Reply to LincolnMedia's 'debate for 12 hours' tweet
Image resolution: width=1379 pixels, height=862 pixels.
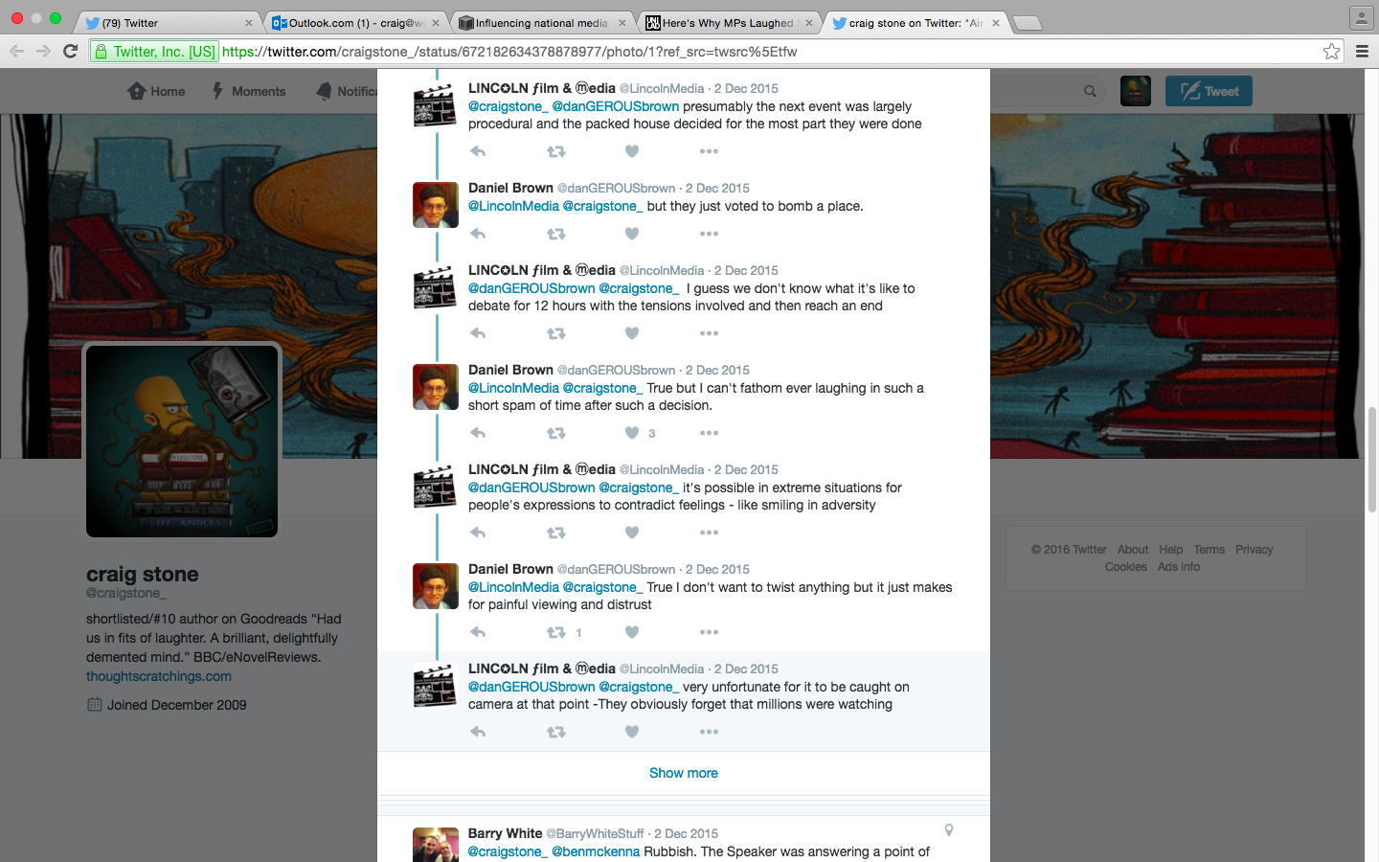pos(478,333)
